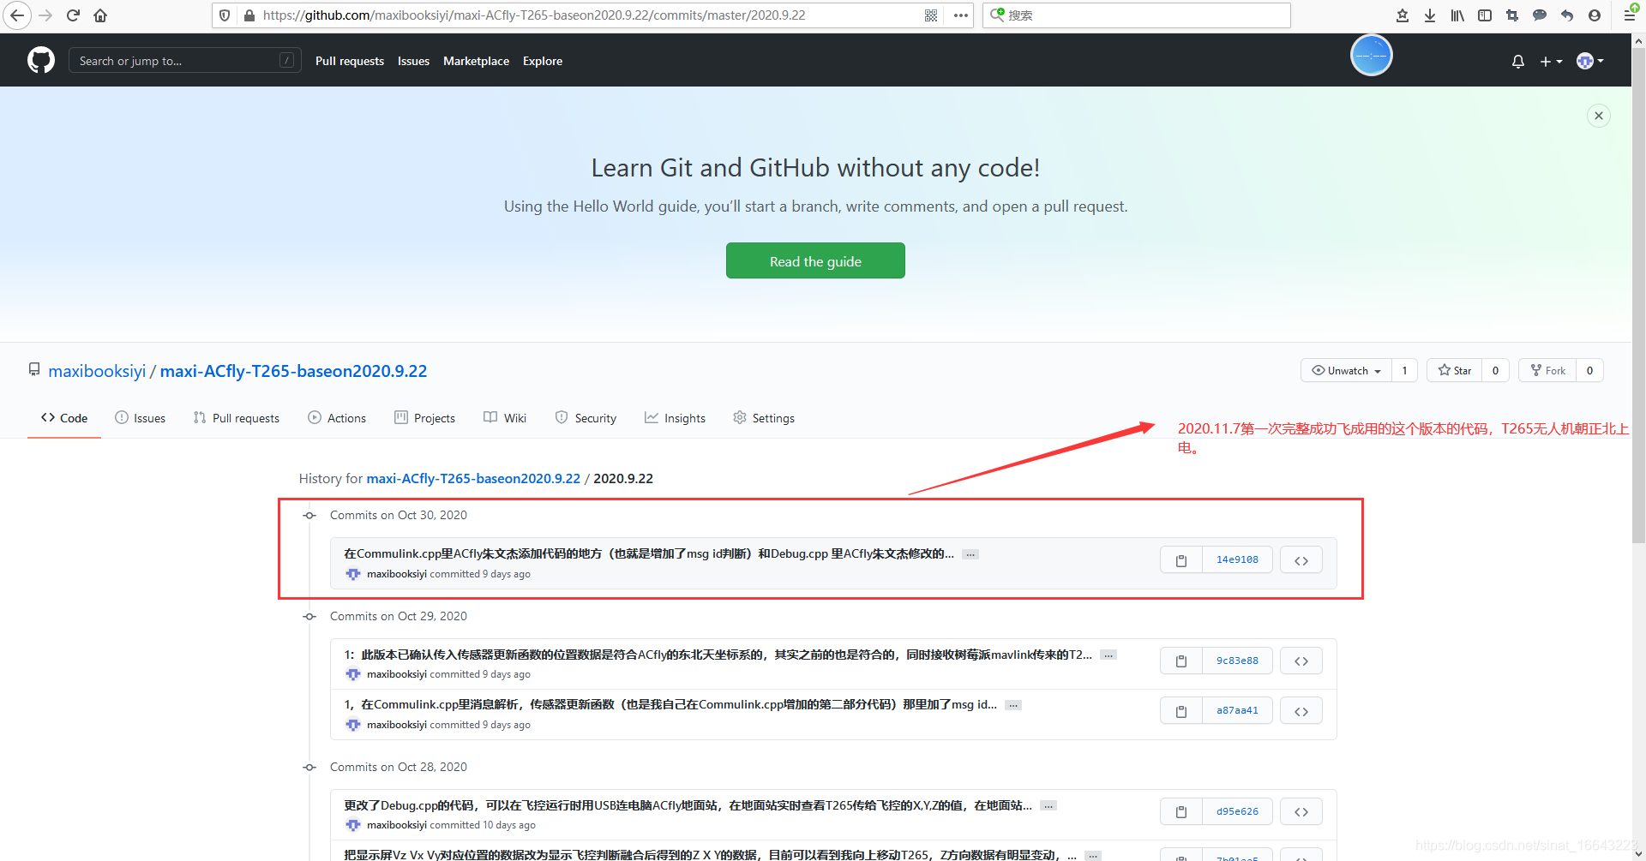Reload the page with the refresh icon
1646x861 pixels.
pyautogui.click(x=73, y=15)
